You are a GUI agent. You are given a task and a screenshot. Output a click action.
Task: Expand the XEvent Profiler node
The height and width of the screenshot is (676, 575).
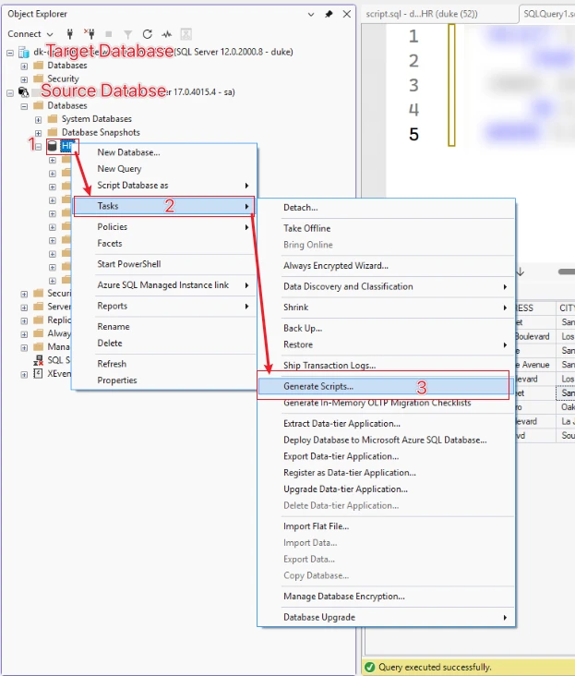(24, 375)
